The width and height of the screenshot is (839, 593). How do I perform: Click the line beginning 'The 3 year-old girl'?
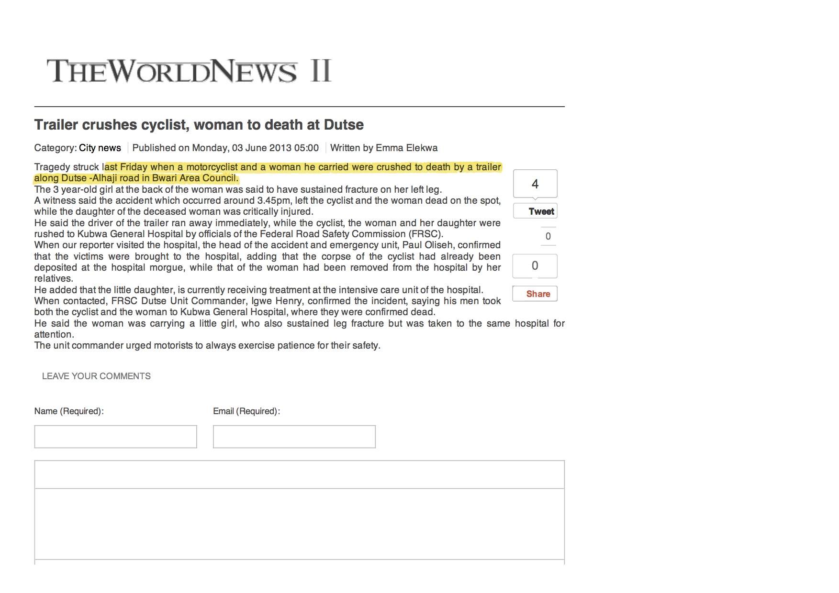238,189
